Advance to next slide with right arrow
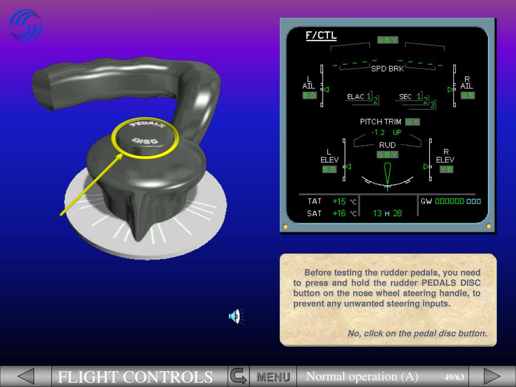The width and height of the screenshot is (516, 387). (492, 376)
